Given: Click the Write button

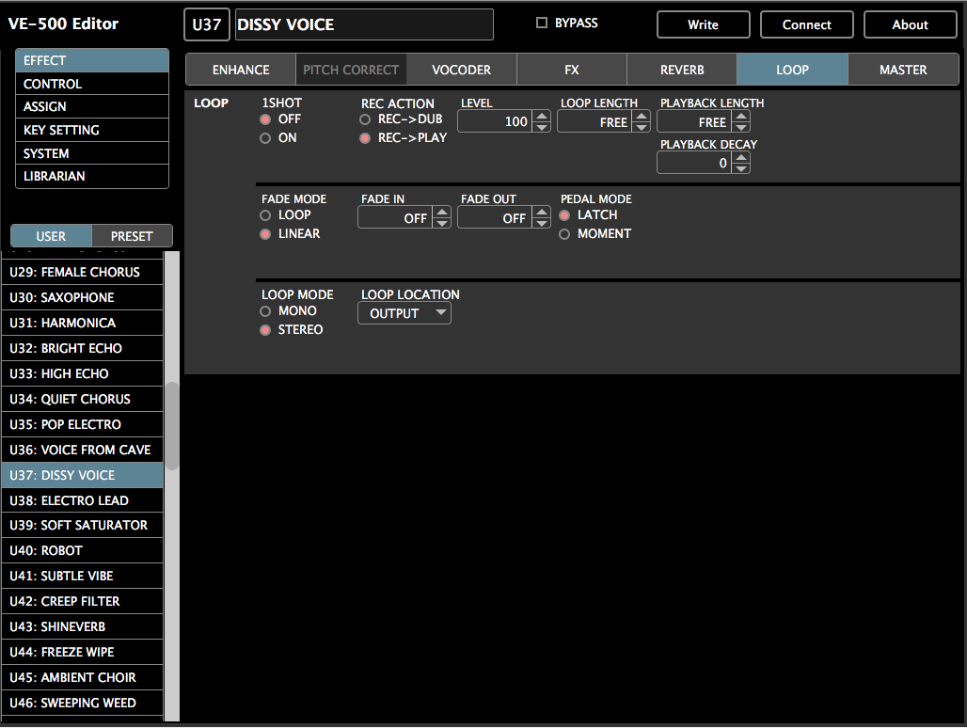Looking at the screenshot, I should 703,24.
